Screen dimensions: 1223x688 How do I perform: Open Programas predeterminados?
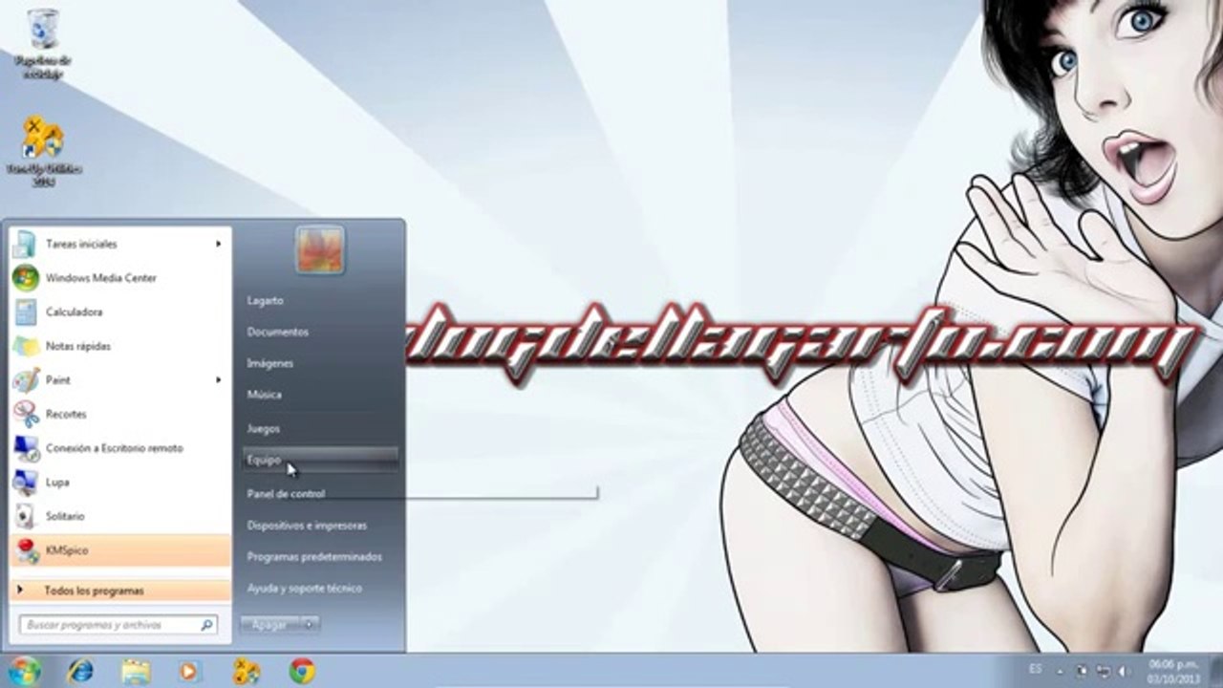click(x=314, y=556)
